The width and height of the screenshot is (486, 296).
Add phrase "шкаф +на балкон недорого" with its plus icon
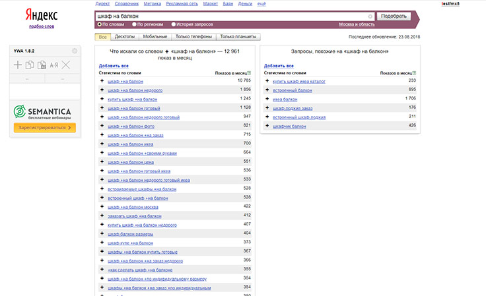pos(102,89)
